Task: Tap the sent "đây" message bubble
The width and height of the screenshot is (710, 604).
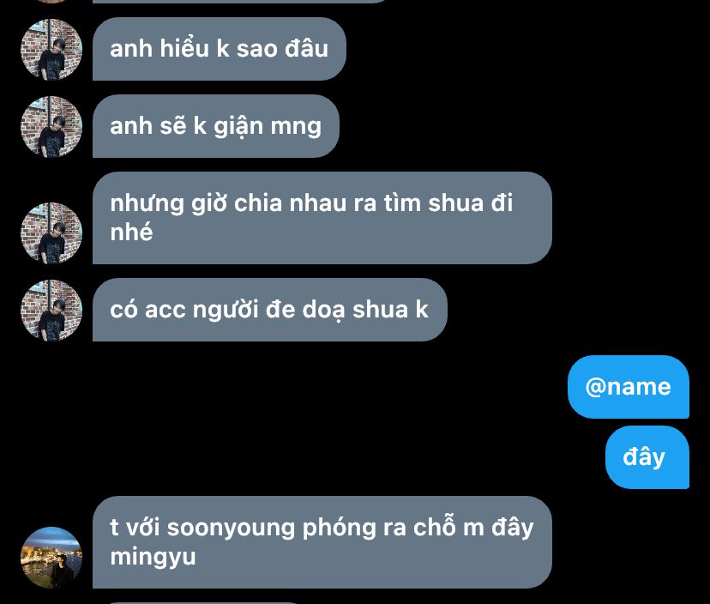Action: point(647,456)
